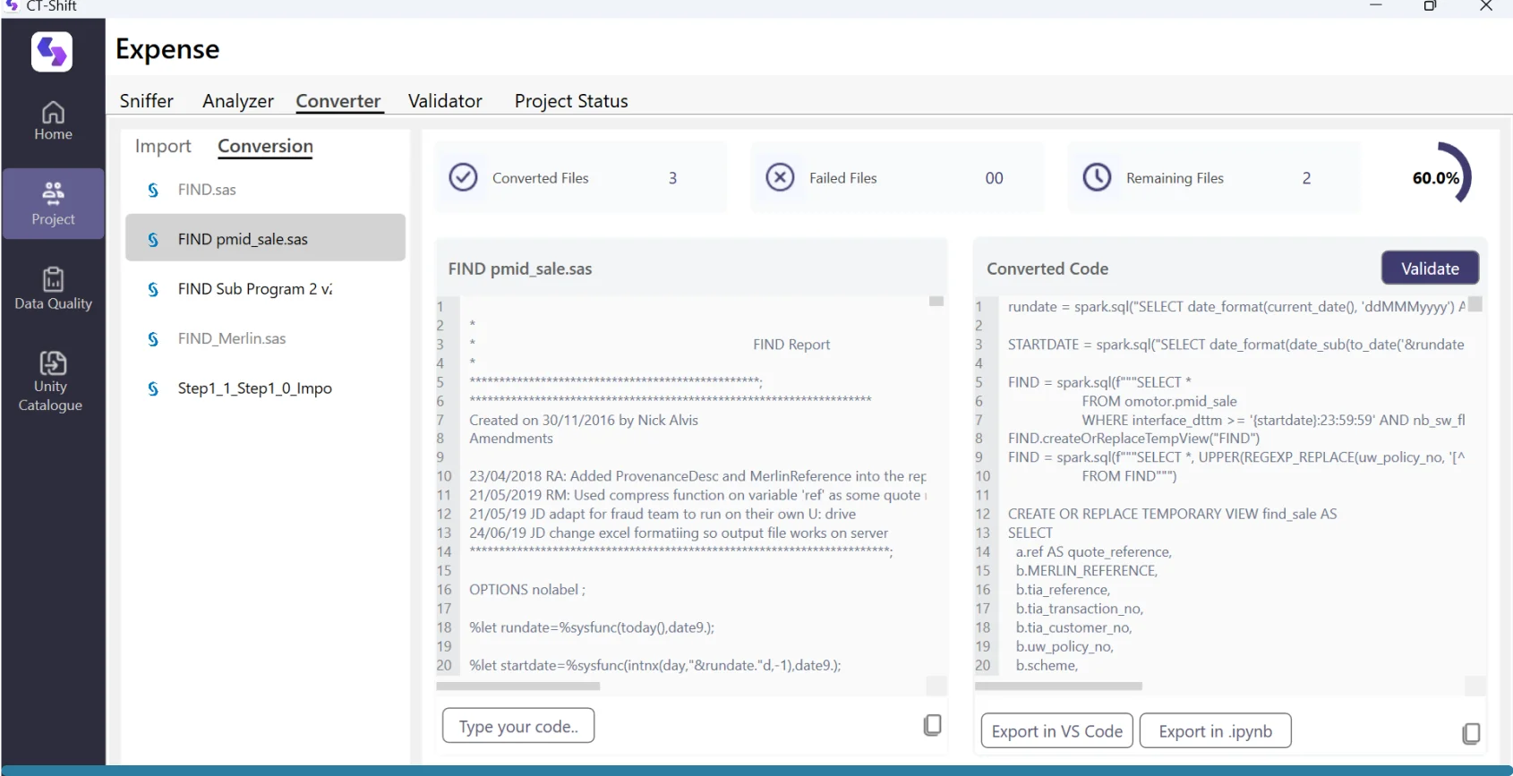Image resolution: width=1513 pixels, height=776 pixels.
Task: Copy the source SAS code with the copy icon
Action: click(x=932, y=725)
